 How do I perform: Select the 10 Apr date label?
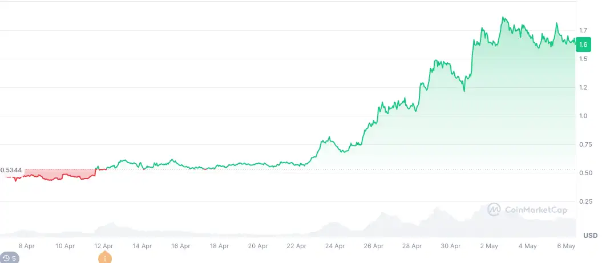point(65,246)
